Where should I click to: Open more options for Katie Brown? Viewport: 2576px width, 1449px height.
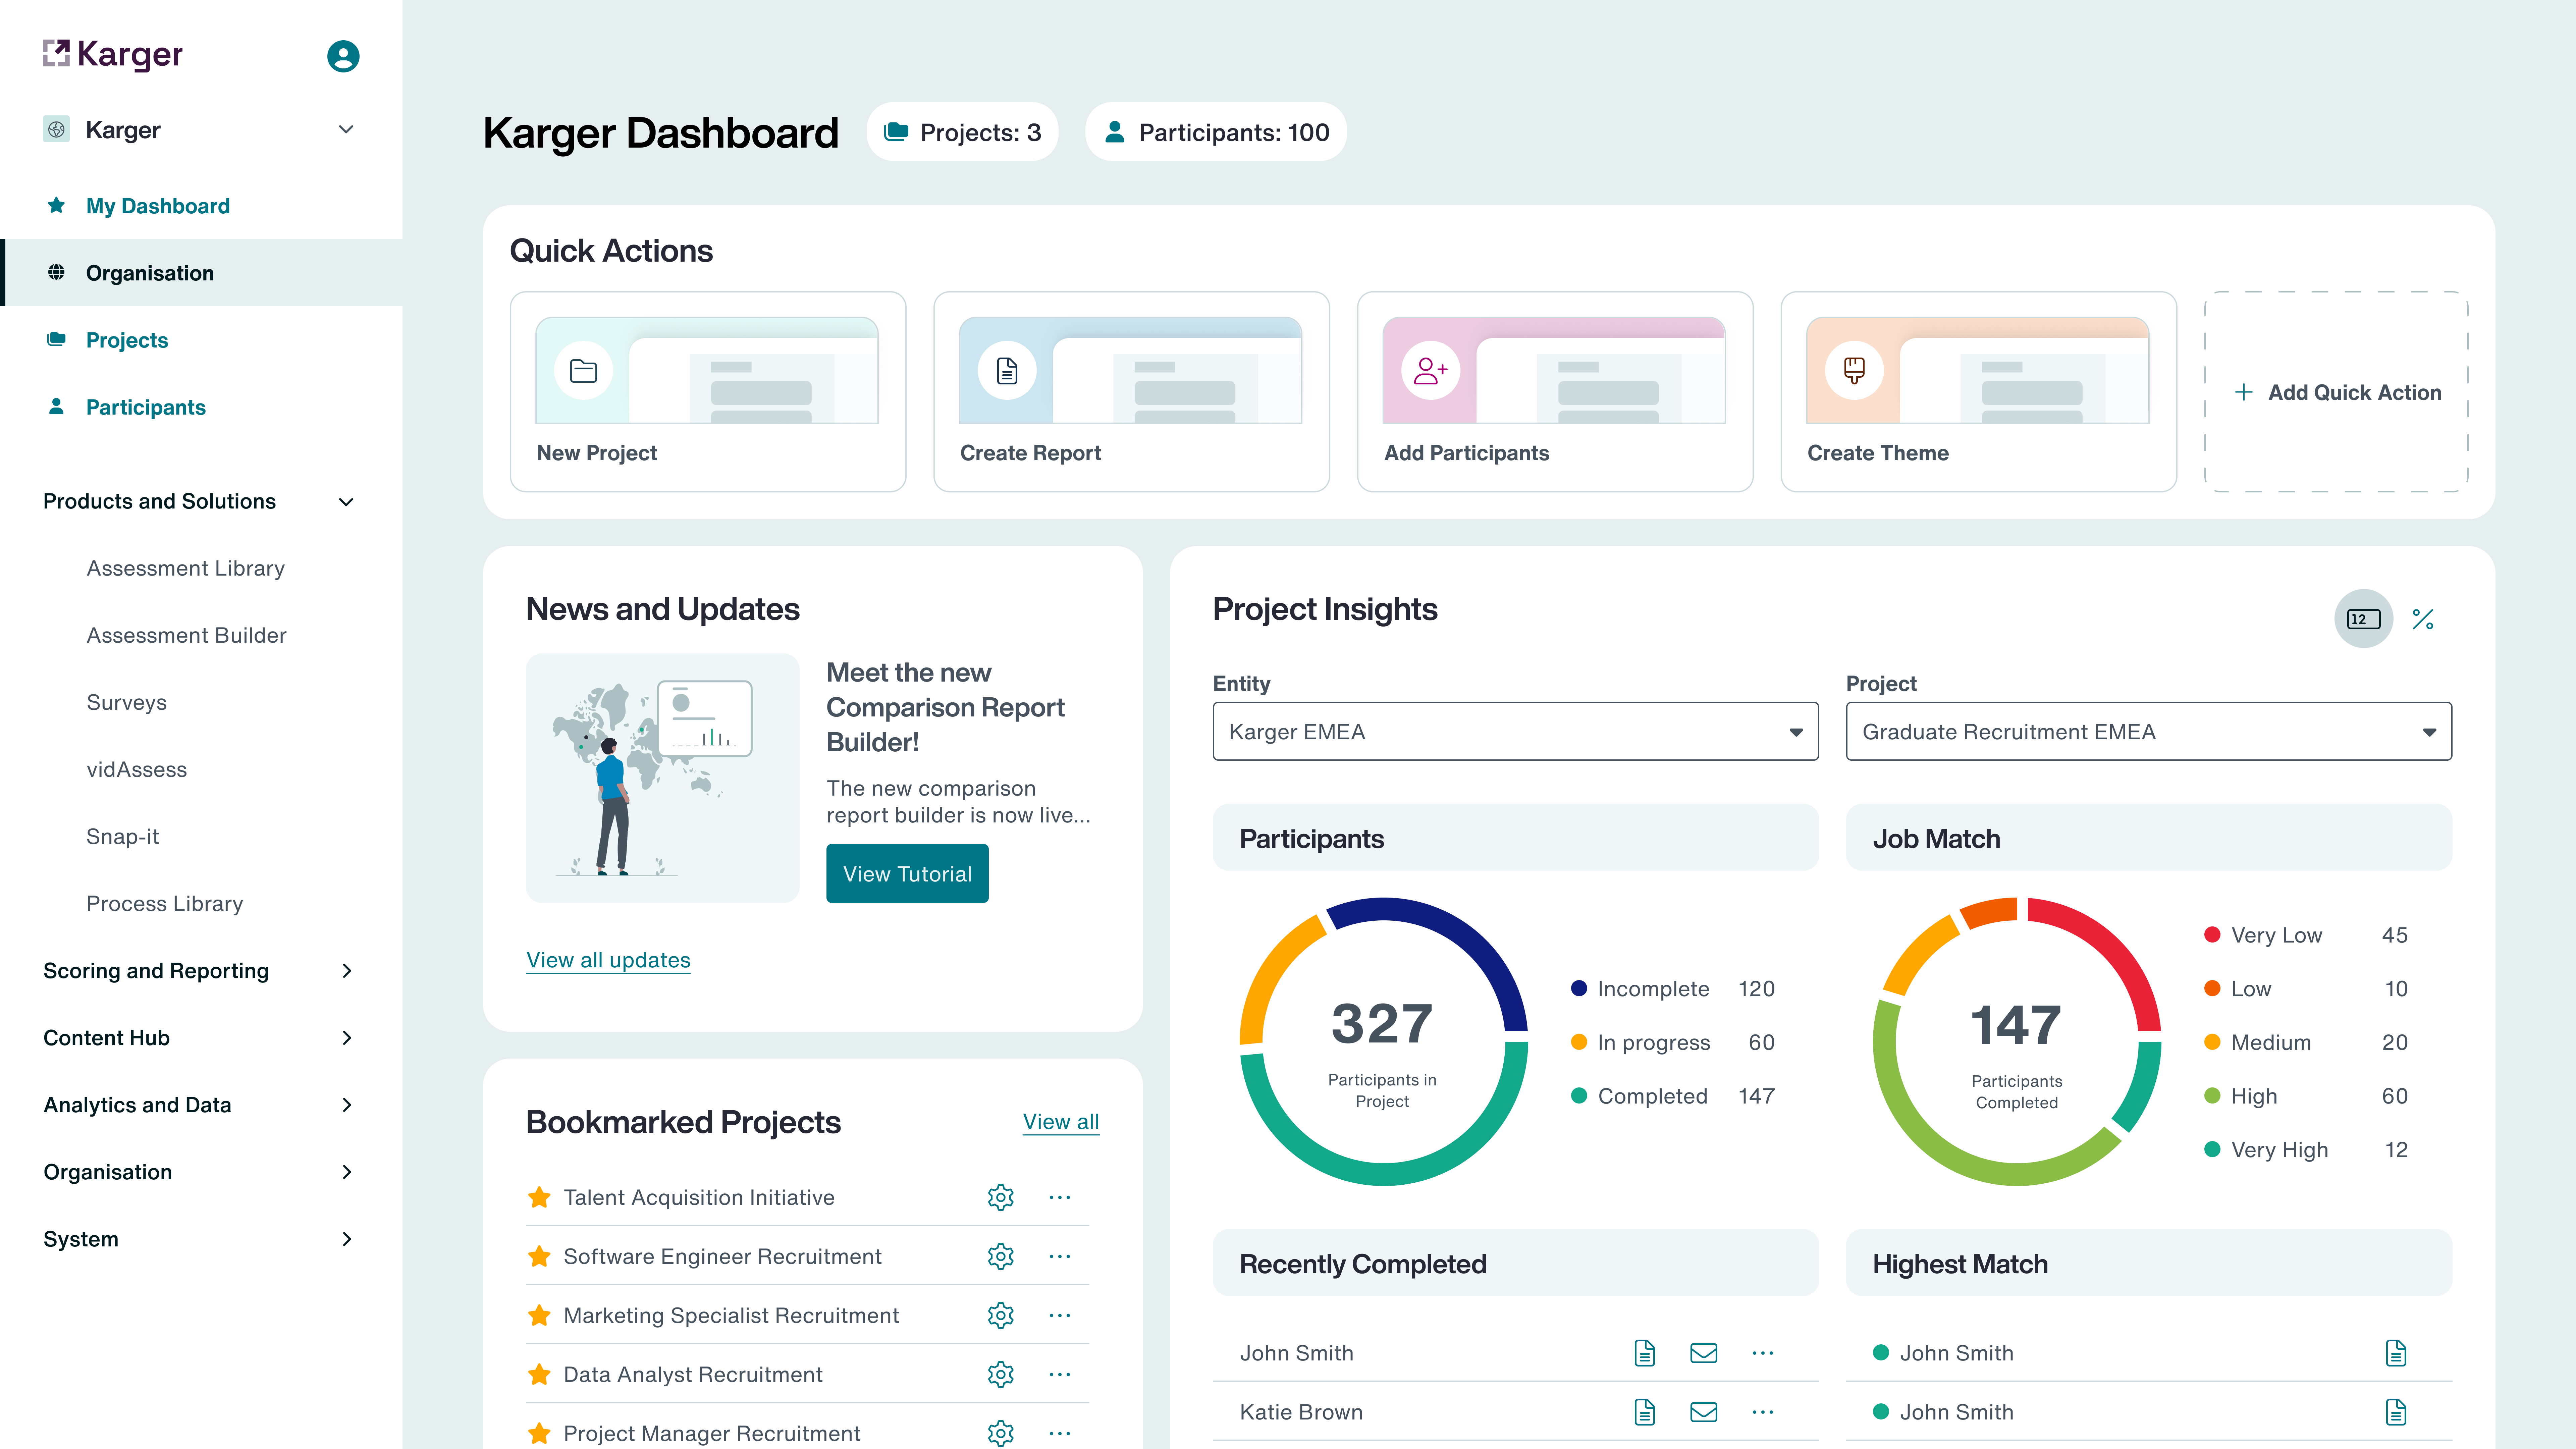[x=1763, y=1412]
